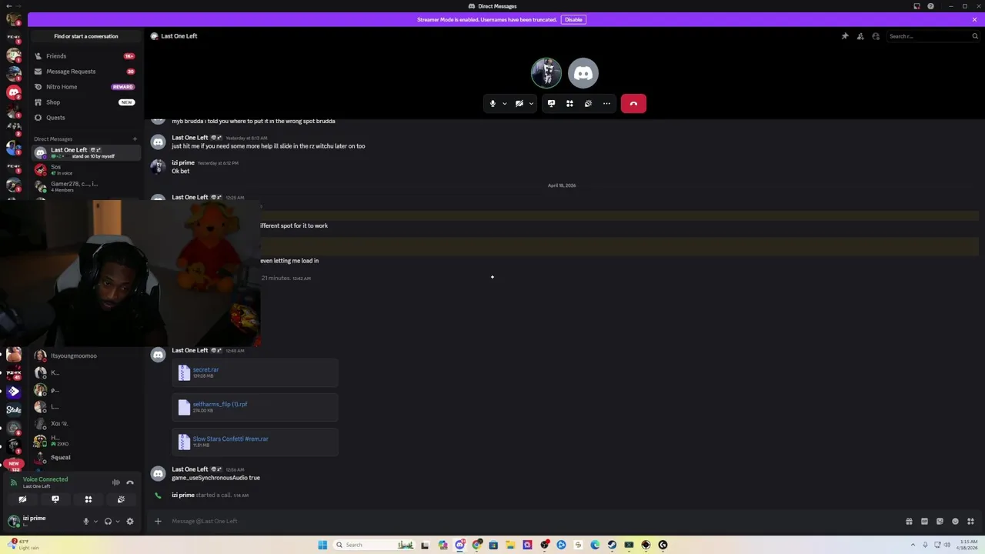Create a new DM with plus icon
The image size is (985, 554).
coord(135,139)
